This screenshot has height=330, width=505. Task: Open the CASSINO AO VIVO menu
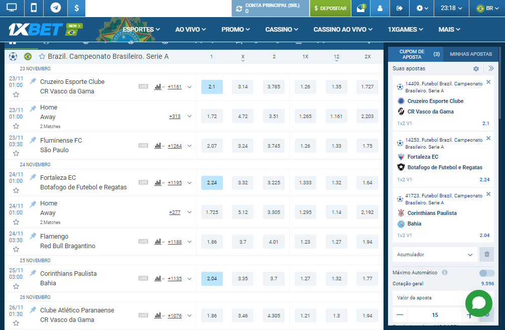(343, 29)
